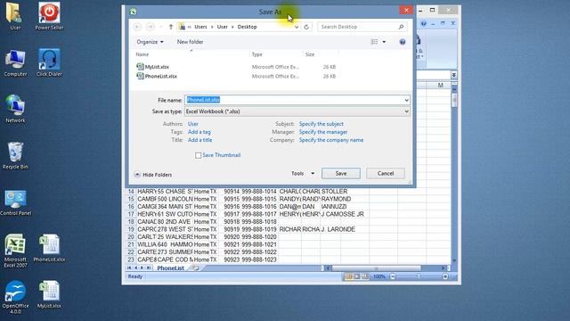
Task: Click the search magnifier icon
Action: [401, 27]
